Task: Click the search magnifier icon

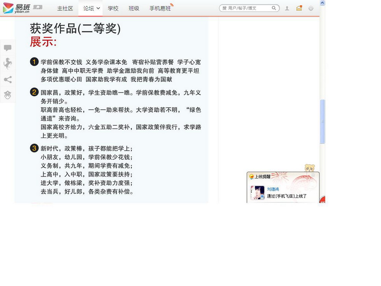Action: click(274, 8)
